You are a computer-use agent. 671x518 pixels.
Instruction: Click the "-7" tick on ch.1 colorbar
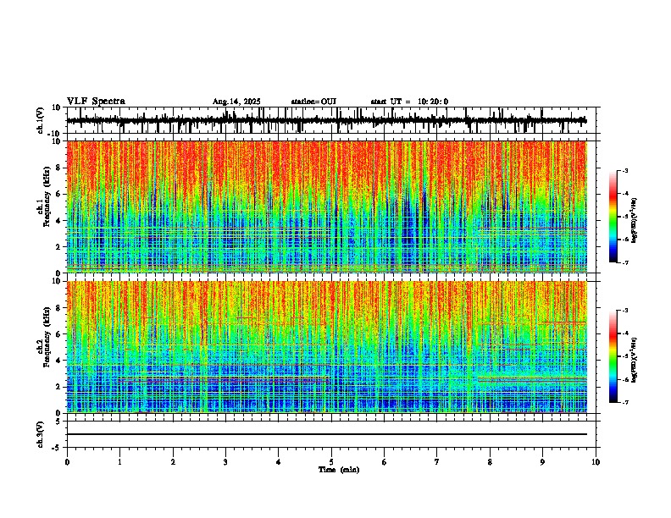625,262
